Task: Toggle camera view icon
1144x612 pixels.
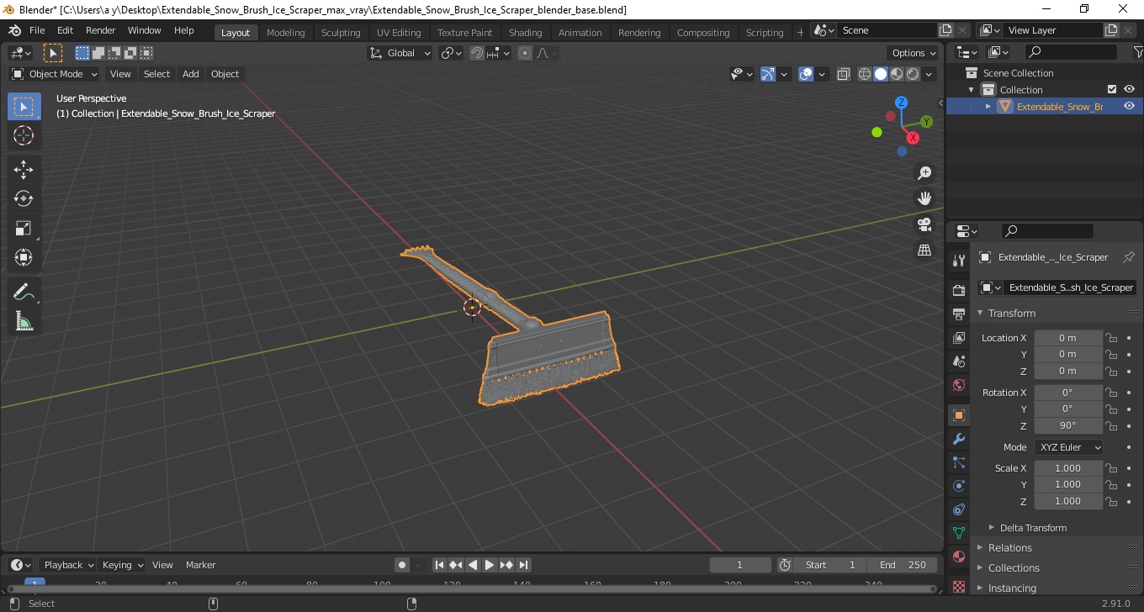Action: [x=924, y=224]
